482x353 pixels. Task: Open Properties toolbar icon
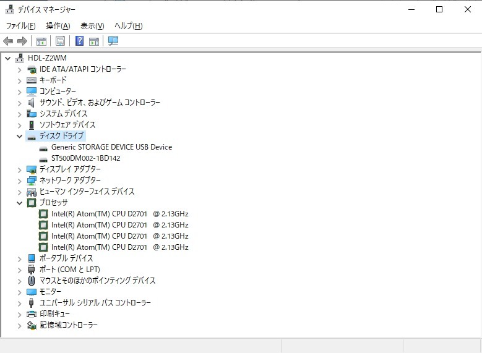[x=60, y=41]
